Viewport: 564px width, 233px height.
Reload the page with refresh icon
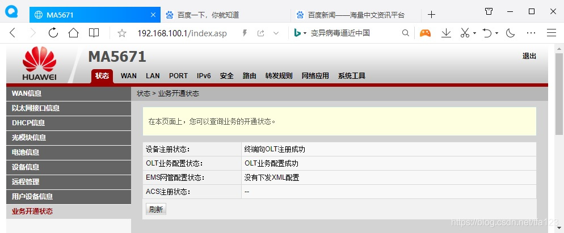[x=53, y=33]
